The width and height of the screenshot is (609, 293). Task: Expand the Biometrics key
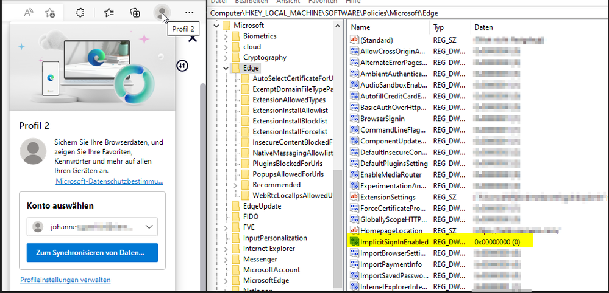click(226, 36)
